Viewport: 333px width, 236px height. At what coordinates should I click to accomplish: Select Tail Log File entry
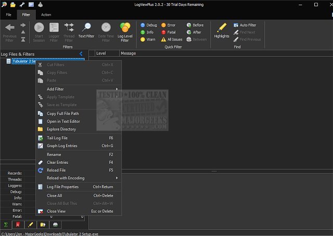coord(79,138)
